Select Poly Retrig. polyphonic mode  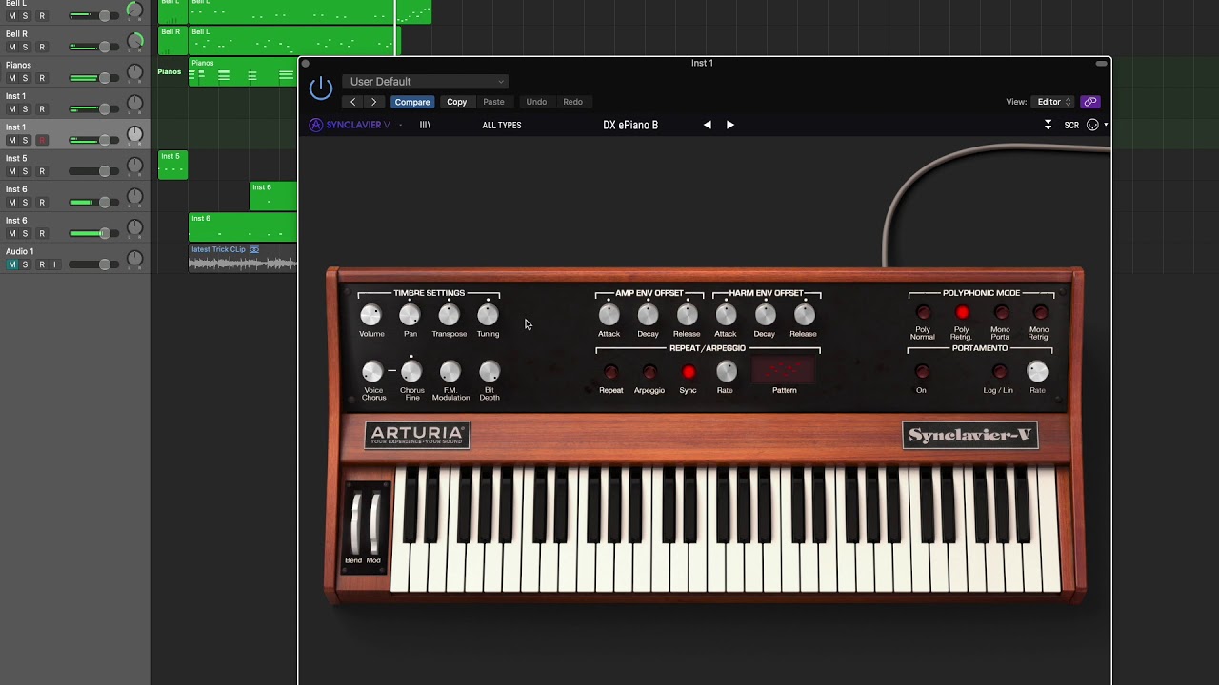[962, 312]
